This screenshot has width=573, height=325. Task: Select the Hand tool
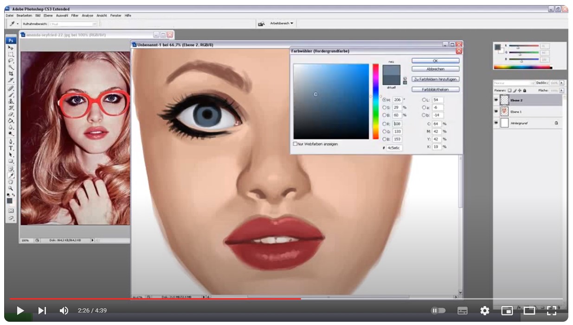[x=11, y=181]
